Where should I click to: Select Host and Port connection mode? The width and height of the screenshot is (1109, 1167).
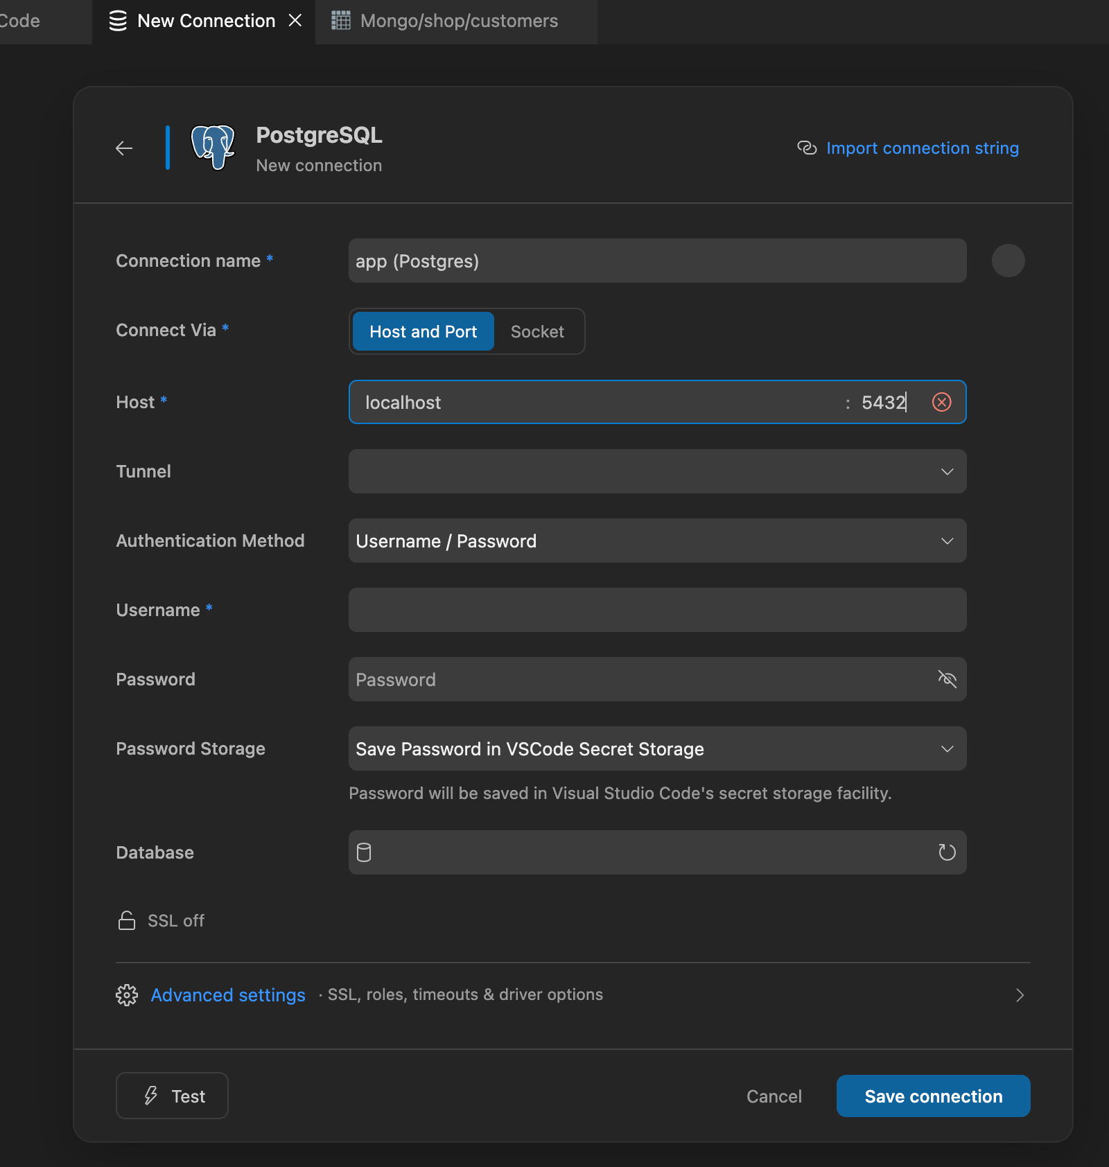point(423,331)
